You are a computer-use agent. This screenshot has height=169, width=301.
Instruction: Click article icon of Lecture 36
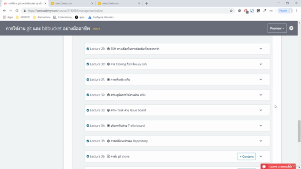tap(108, 156)
